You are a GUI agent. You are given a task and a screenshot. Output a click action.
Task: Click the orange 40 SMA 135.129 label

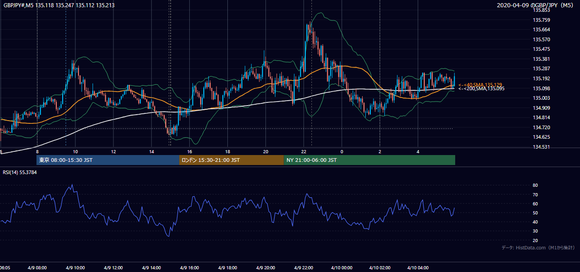click(480, 85)
